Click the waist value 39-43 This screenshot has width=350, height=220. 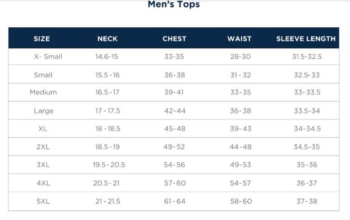pyautogui.click(x=241, y=129)
